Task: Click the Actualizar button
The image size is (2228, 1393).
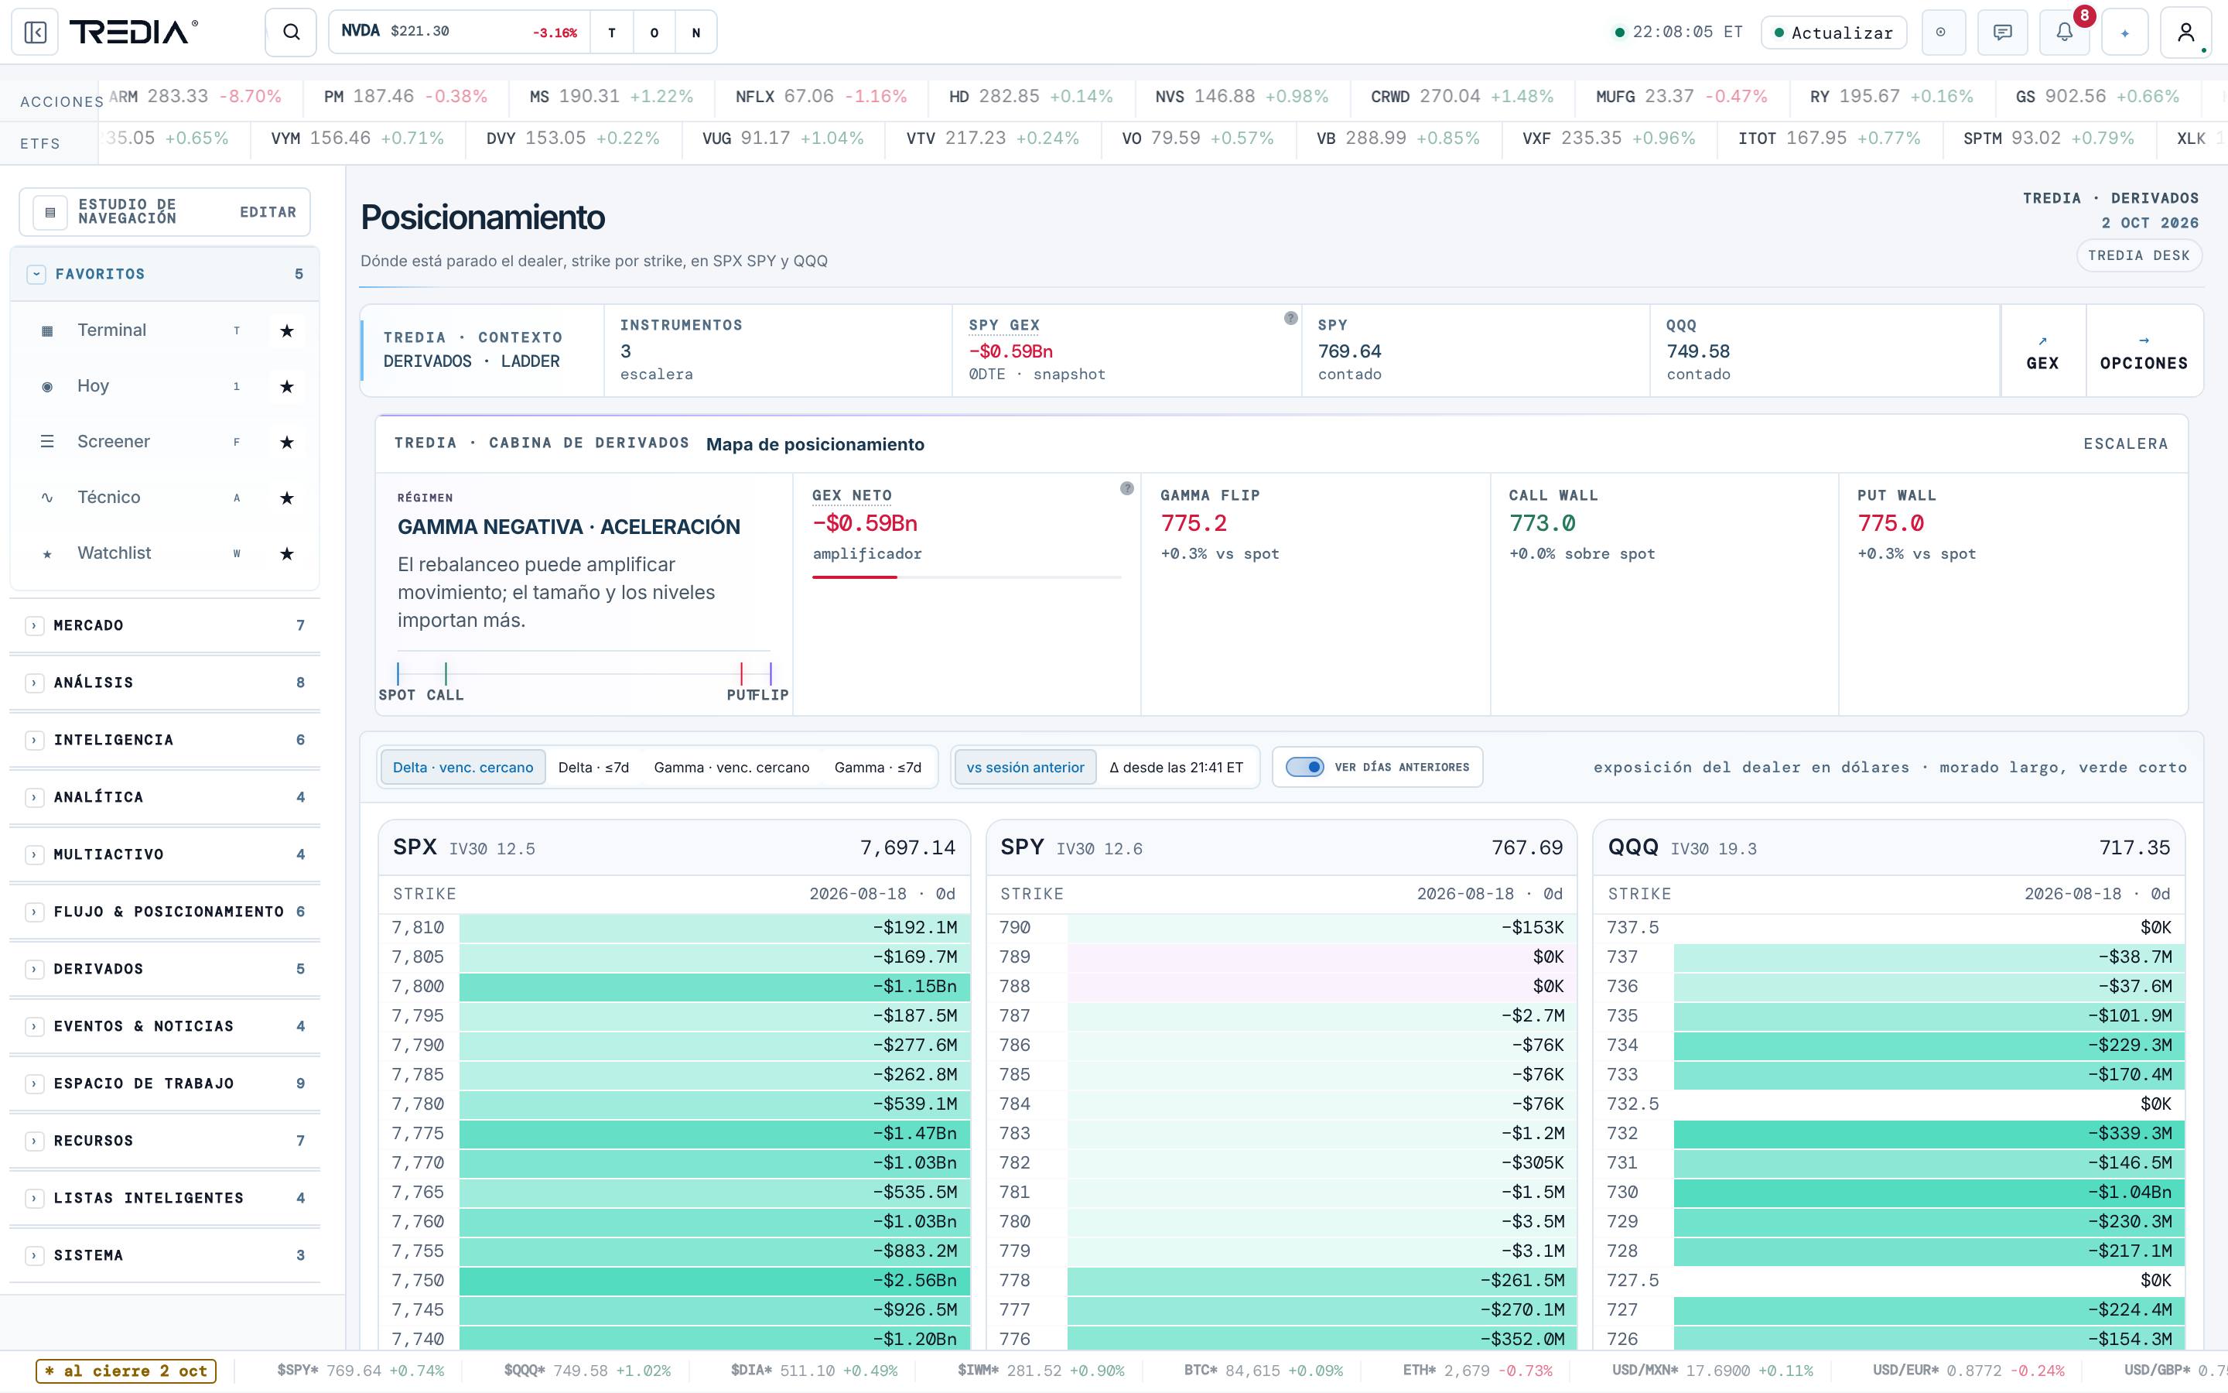Action: point(1834,33)
